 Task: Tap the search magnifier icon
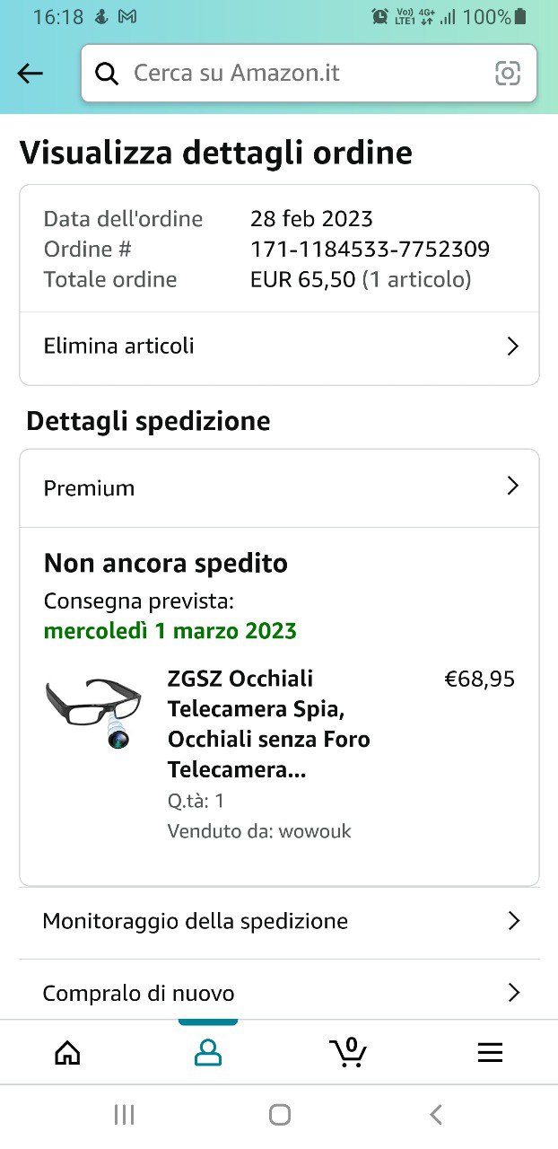(107, 74)
